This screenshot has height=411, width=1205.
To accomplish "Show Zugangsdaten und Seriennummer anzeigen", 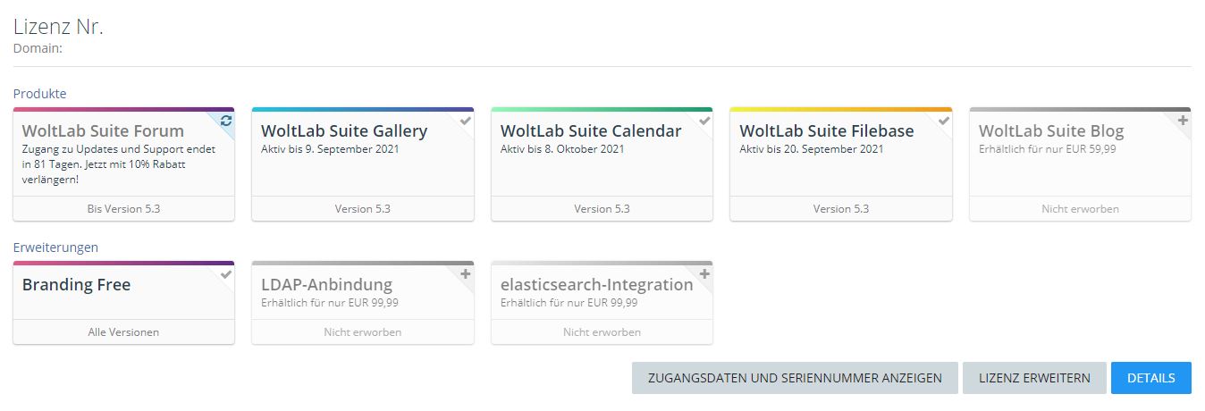I will click(x=795, y=378).
